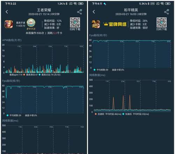The height and width of the screenshot is (154, 175).
Task: Tap cyan 平均帧数:59 legend dot, left screen
Action: [x=8, y=115]
